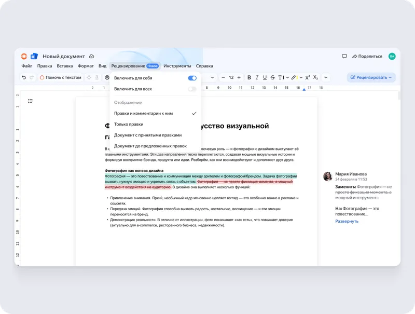Click the green BA user avatar
The image size is (415, 314).
[x=392, y=56]
